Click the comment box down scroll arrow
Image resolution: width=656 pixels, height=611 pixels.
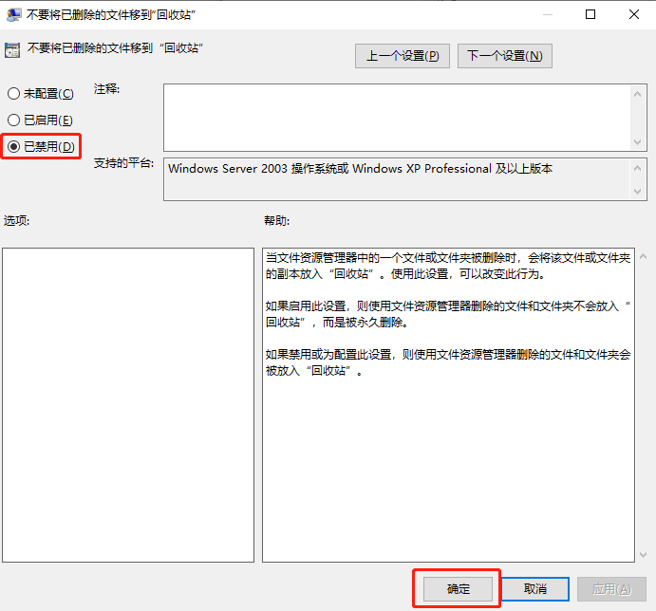pos(637,142)
